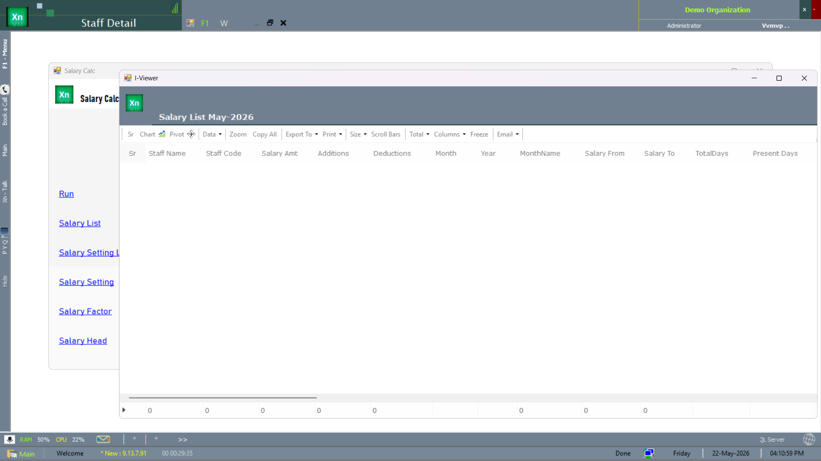821x461 pixels.
Task: Click the microphone icon in status bar
Action: click(9, 439)
